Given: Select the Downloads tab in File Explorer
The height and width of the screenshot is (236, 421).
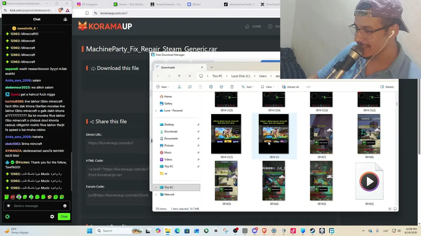Looking at the screenshot, I should [x=180, y=68].
